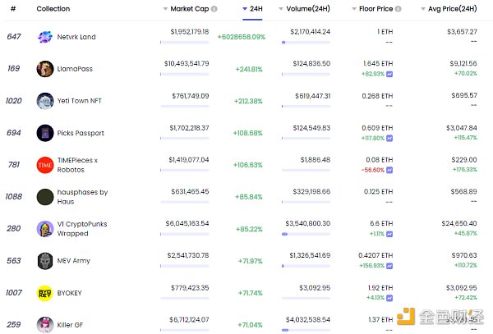Click the # rank column header
Screen dimensions: 493x334
point(13,9)
